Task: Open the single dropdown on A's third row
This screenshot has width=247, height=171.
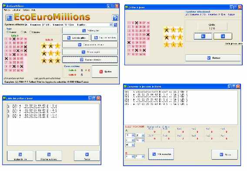Action: pos(133,145)
